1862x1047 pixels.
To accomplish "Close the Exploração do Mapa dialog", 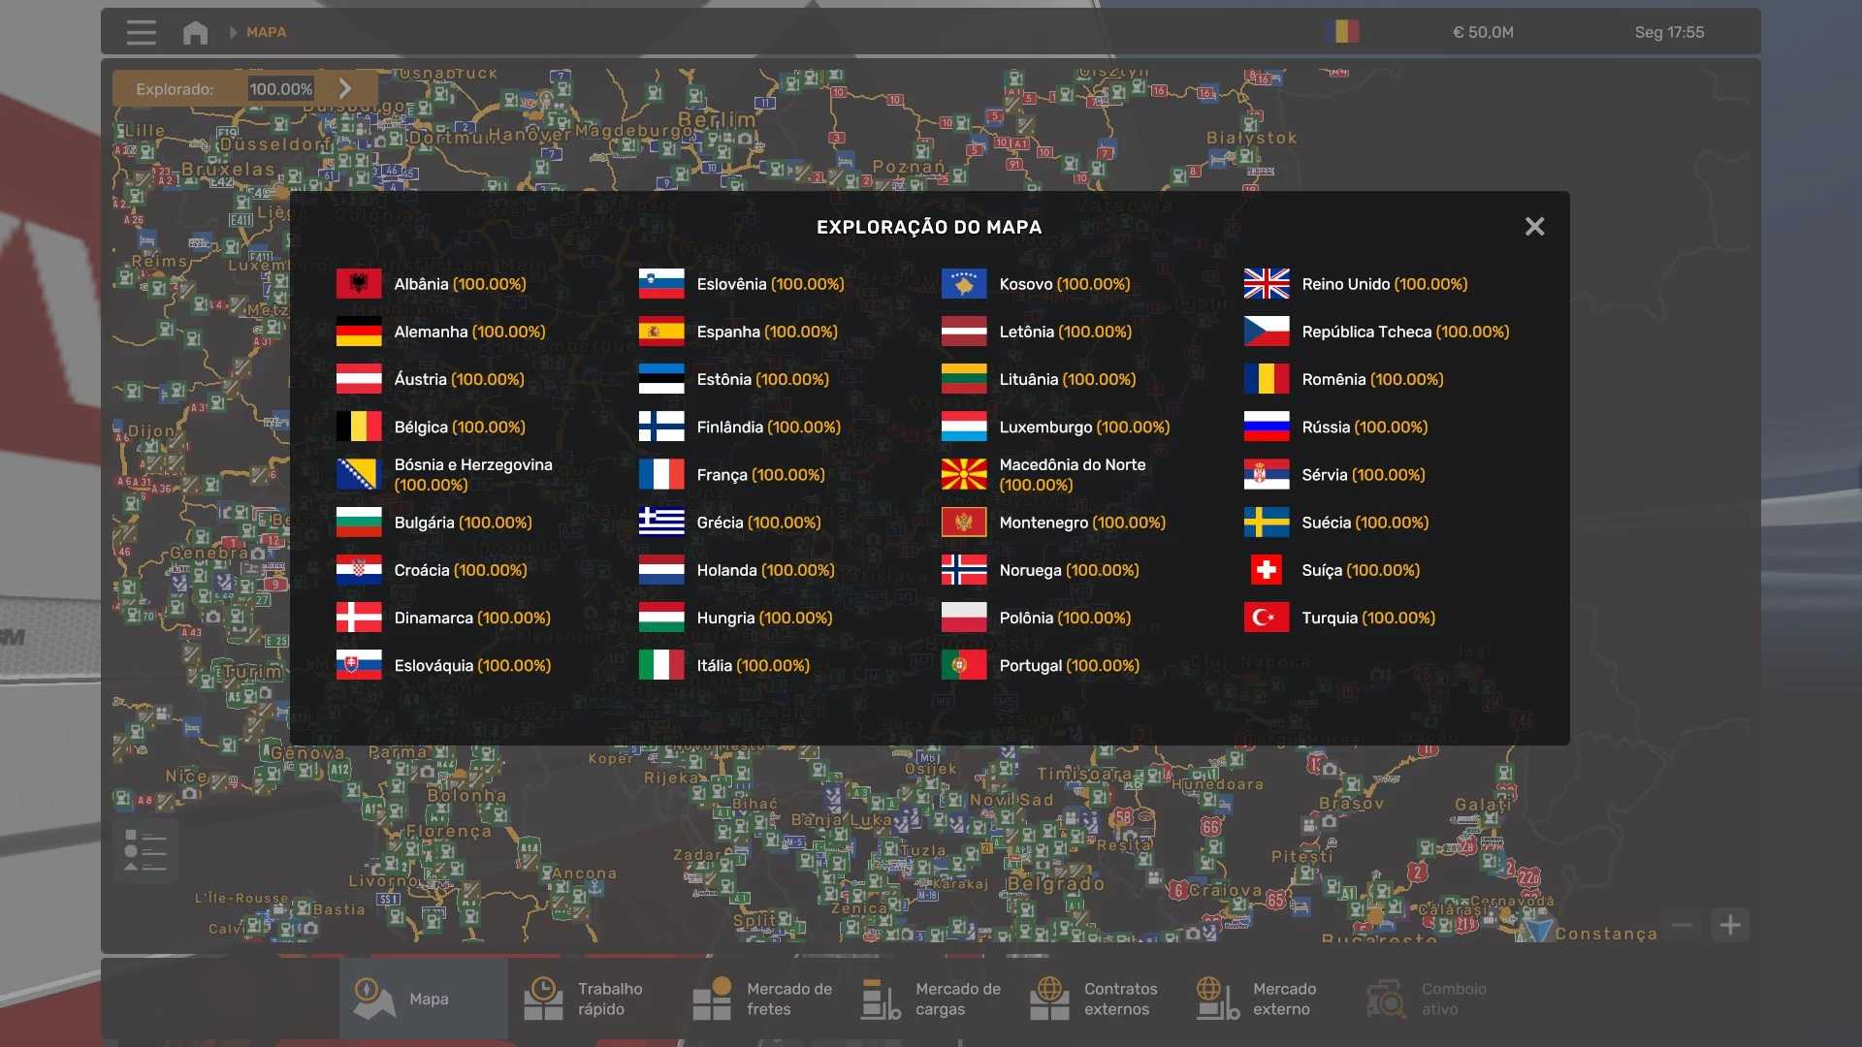I will tap(1534, 227).
